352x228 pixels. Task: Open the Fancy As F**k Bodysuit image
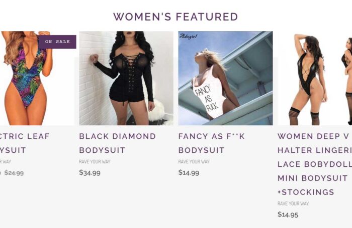coord(225,78)
